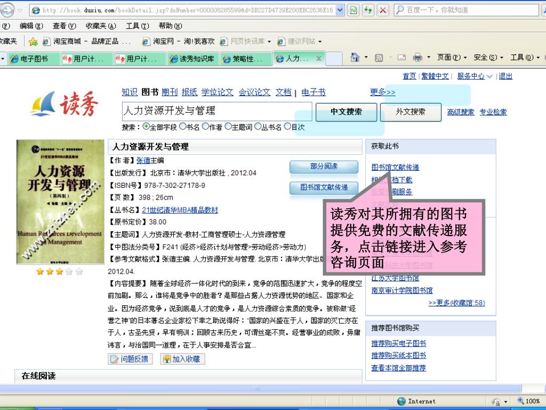
Task: Click 推荐购买电子图书 link
Action: click(398, 343)
